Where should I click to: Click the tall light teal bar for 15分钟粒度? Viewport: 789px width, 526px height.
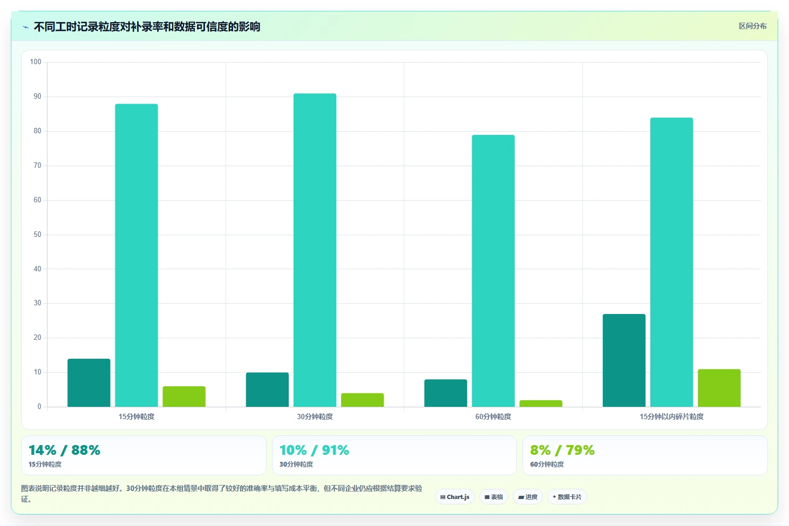(137, 255)
